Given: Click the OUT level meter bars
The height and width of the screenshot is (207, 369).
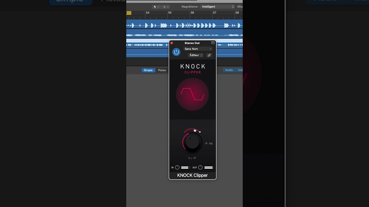Looking at the screenshot, I should pyautogui.click(x=208, y=168).
